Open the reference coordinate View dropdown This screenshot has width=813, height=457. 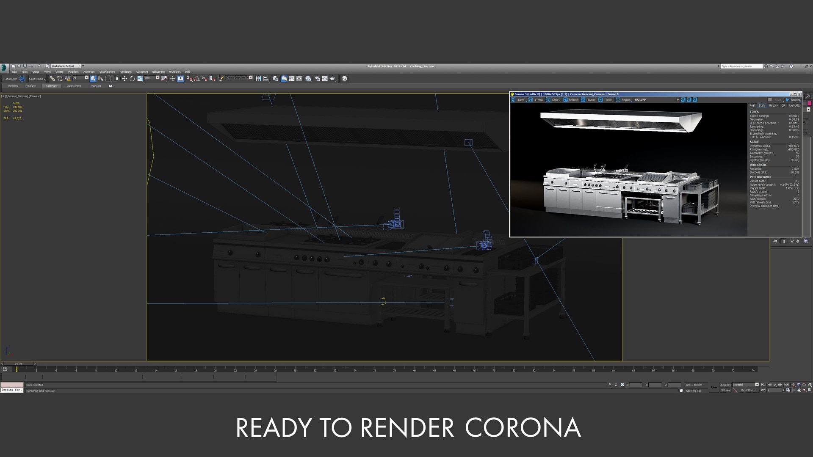152,78
